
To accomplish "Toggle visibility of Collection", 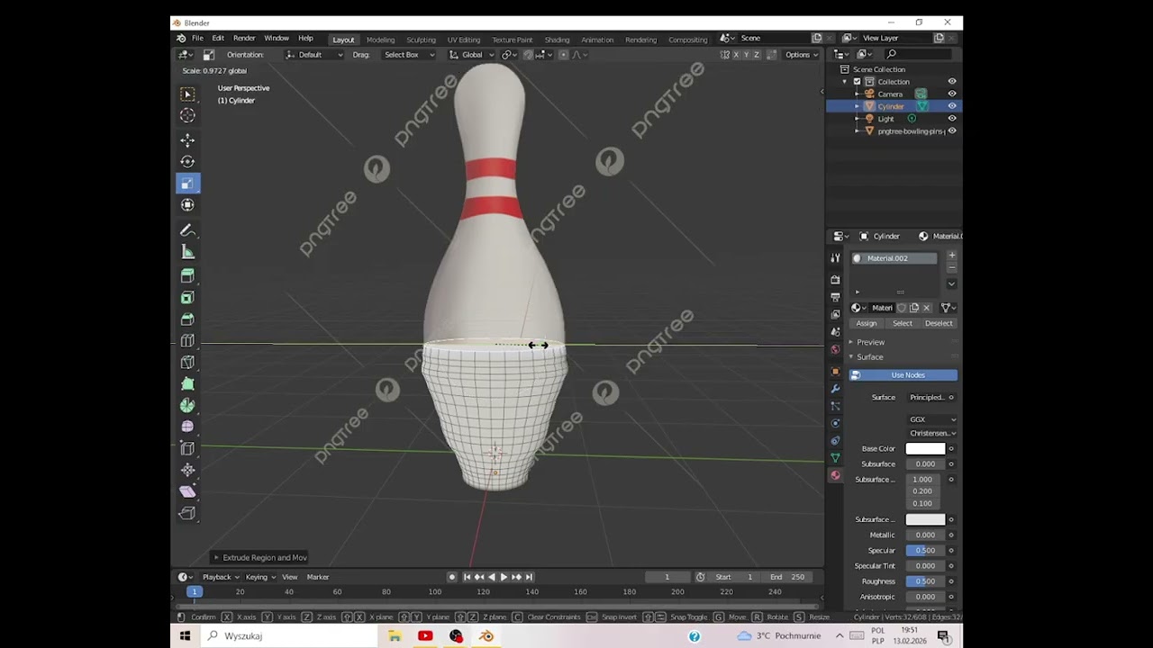I will tap(952, 81).
